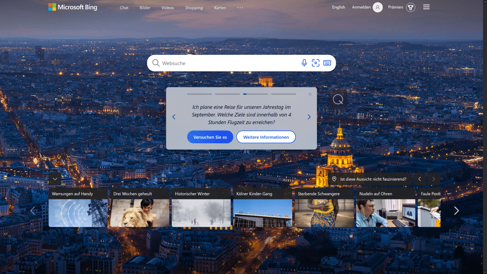Expand more navigation items via ellipsis

pos(240,8)
